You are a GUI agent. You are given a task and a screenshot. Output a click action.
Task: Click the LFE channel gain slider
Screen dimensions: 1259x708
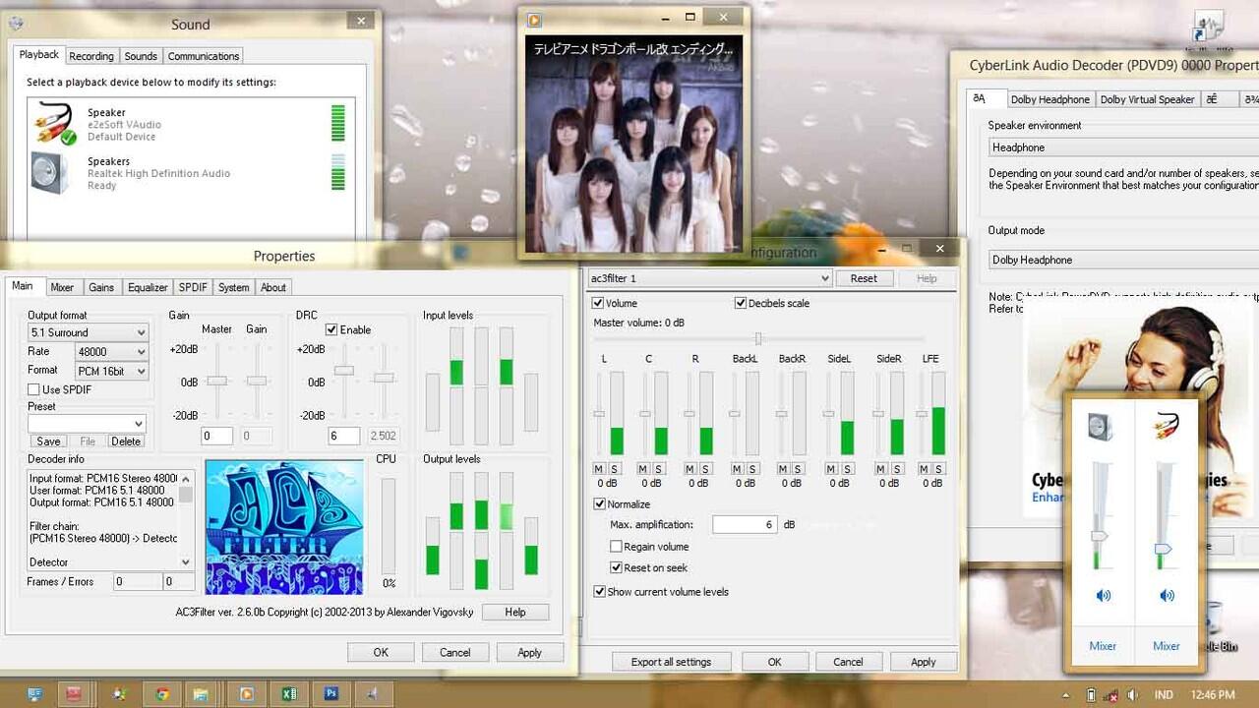click(922, 414)
